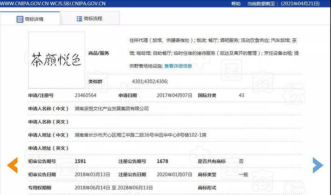Select applicant name 湖南茶悦文化产业发展集团有限公司
The width and height of the screenshot is (331, 195).
pos(111,108)
